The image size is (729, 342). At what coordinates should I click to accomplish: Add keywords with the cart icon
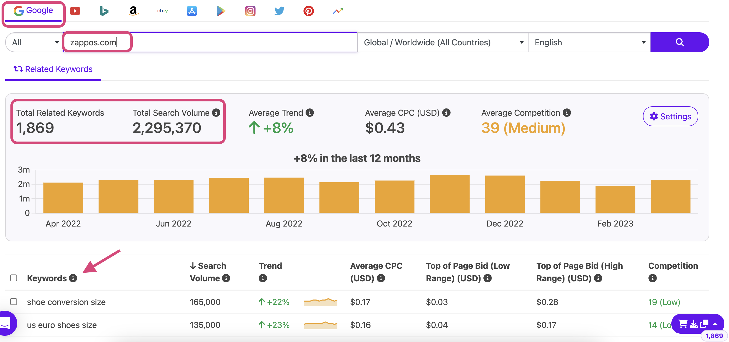click(x=683, y=323)
